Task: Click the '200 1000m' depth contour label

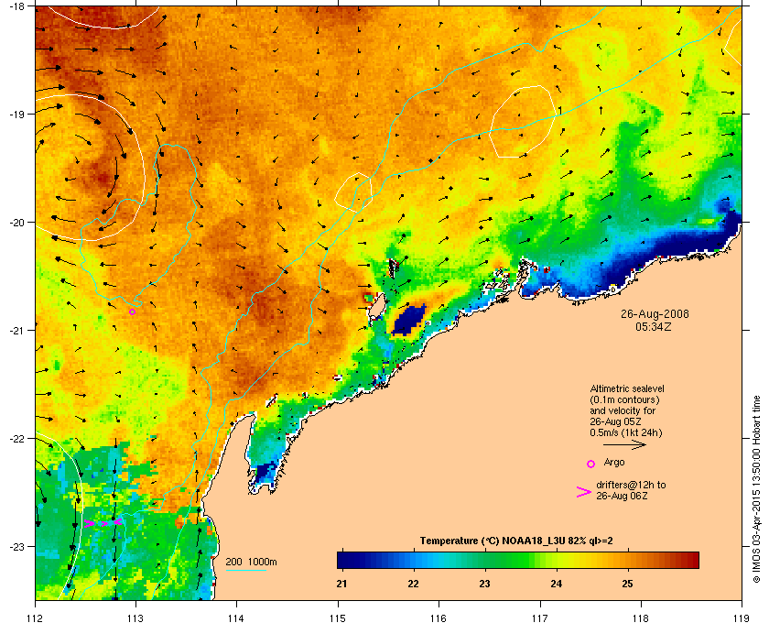Action: pos(251,562)
